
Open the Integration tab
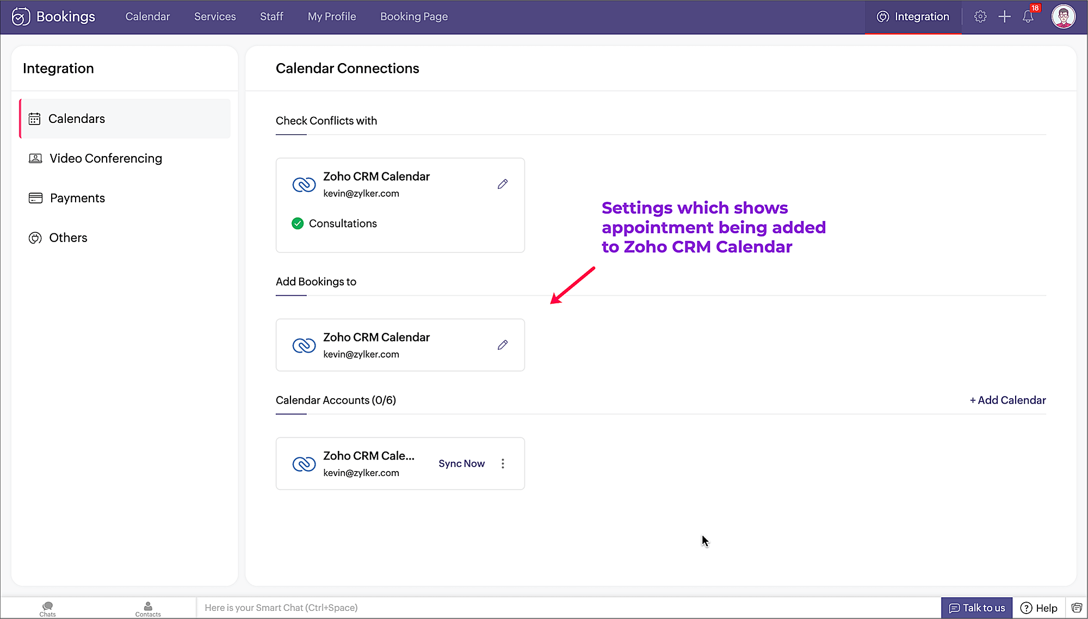click(913, 17)
